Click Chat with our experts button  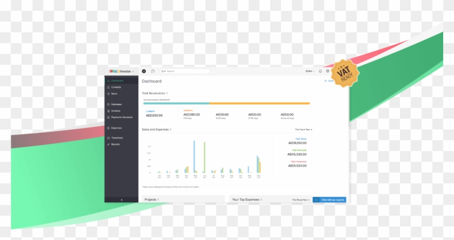pyautogui.click(x=330, y=200)
